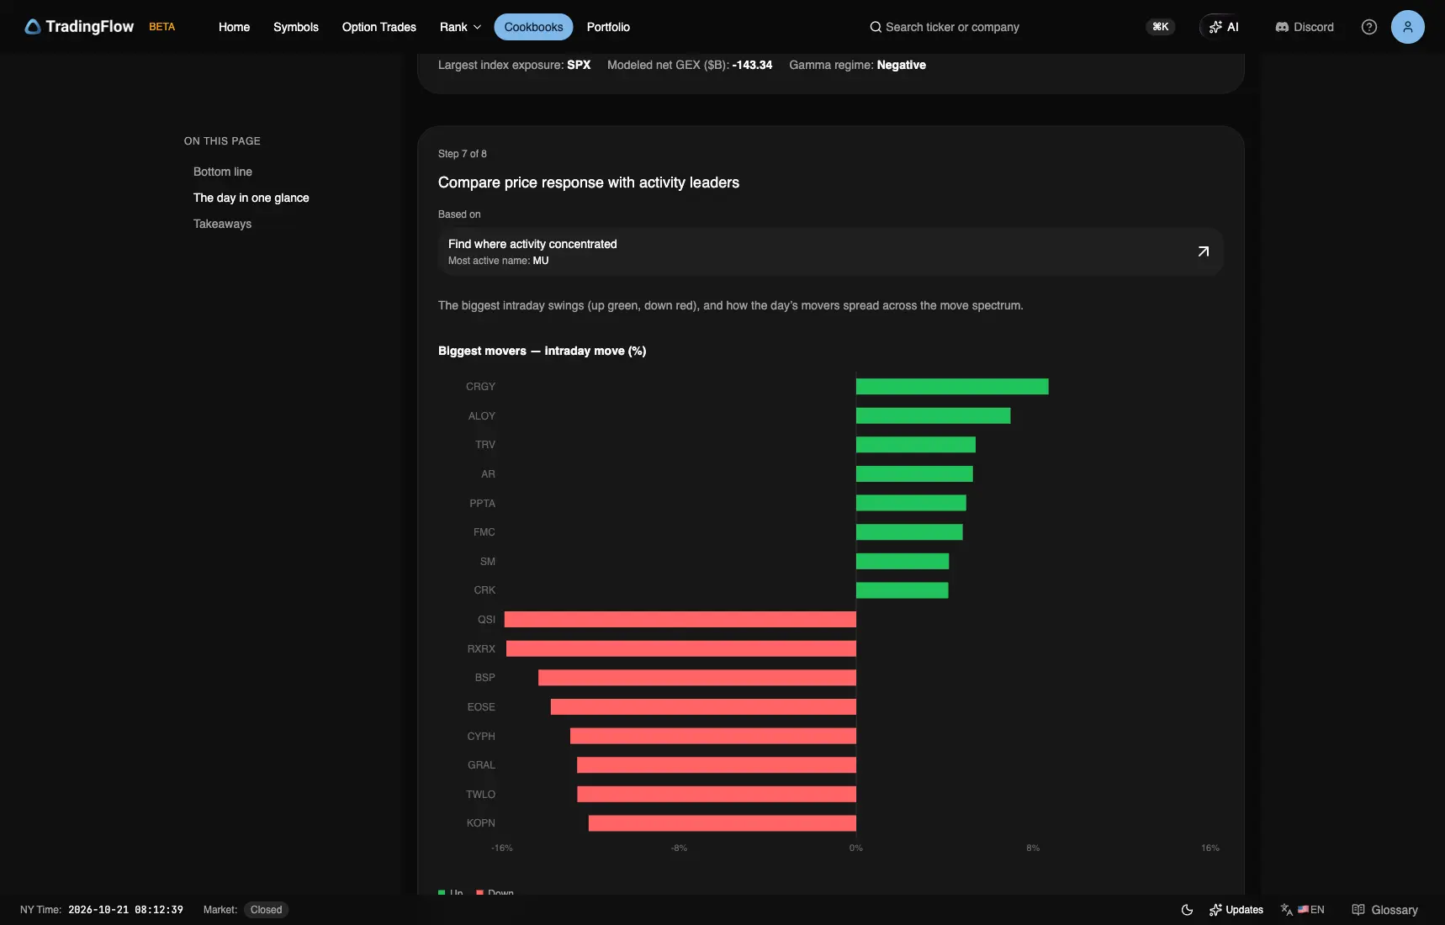Jump to Takeaways section
The width and height of the screenshot is (1445, 925).
(x=223, y=224)
